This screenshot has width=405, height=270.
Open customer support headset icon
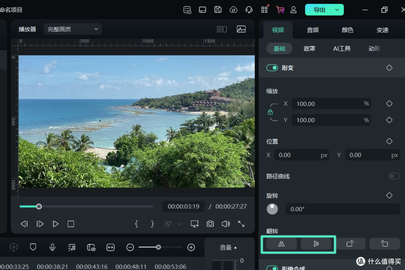click(x=249, y=10)
